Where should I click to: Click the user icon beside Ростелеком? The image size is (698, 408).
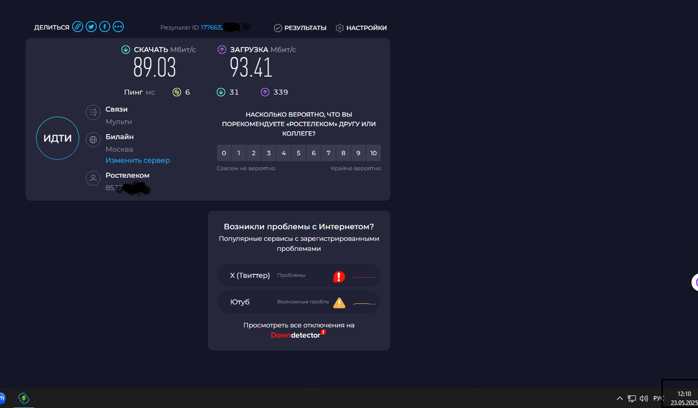(x=93, y=178)
